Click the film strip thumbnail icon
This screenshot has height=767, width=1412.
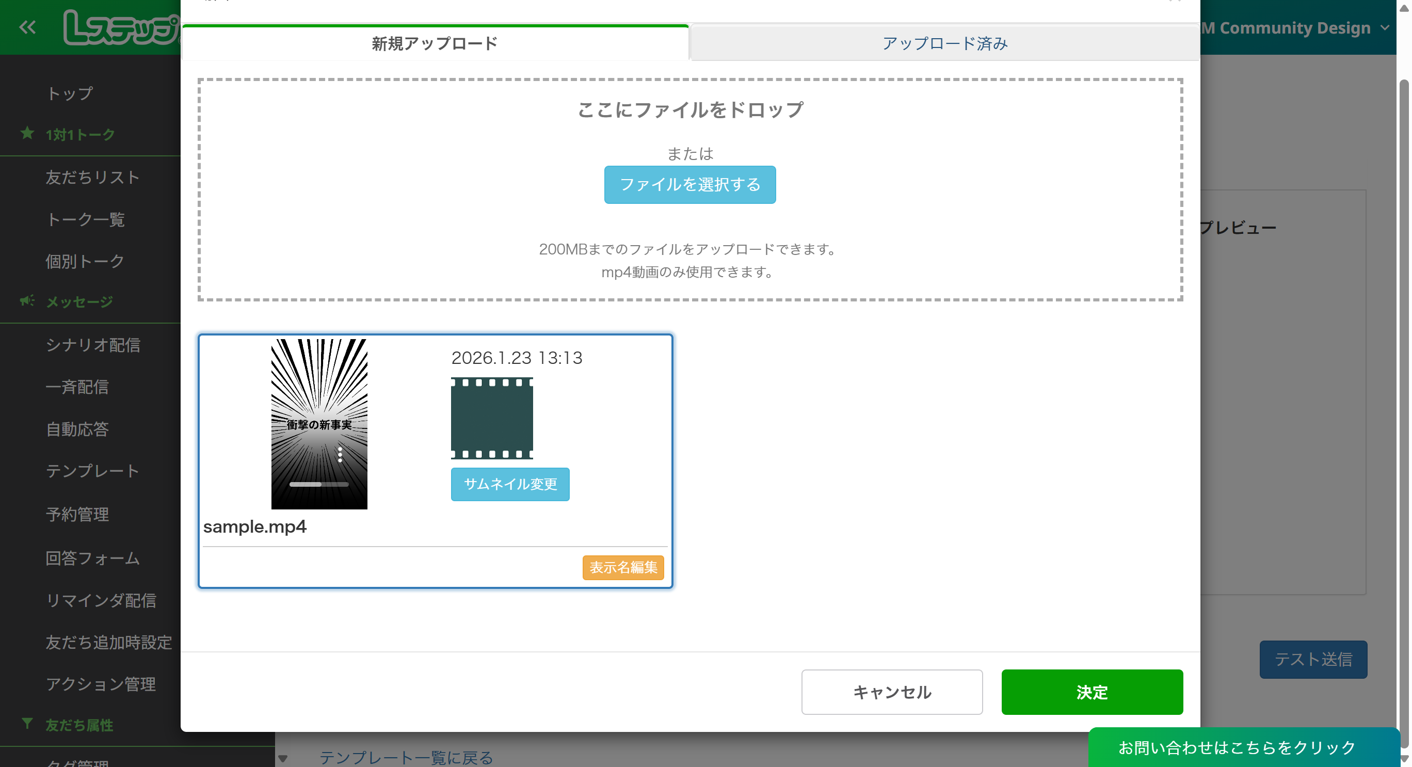pyautogui.click(x=492, y=418)
